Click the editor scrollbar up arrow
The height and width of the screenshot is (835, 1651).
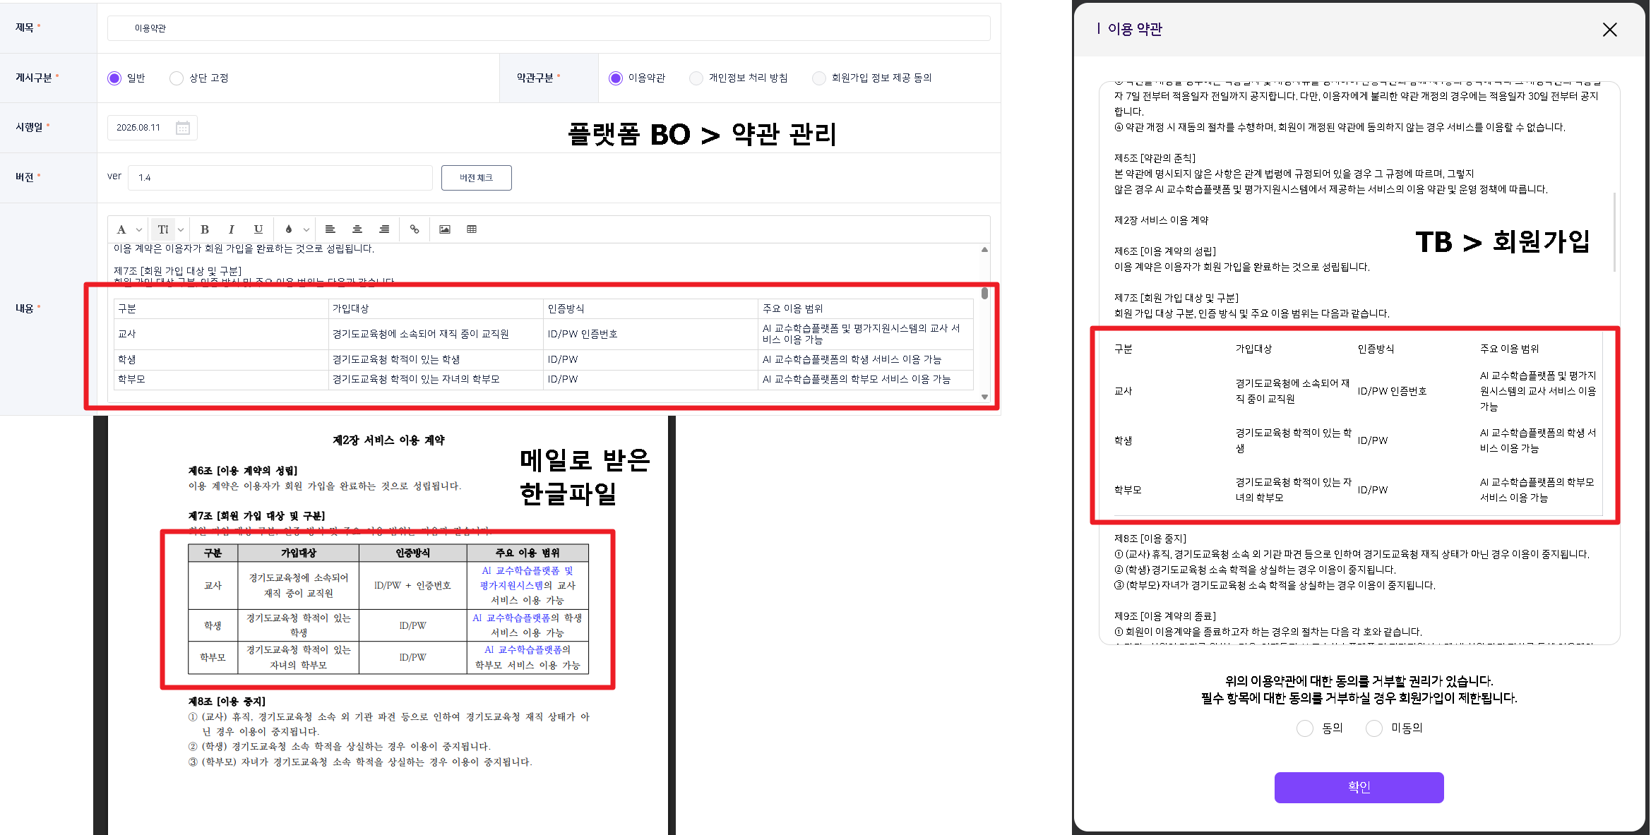pyautogui.click(x=984, y=250)
